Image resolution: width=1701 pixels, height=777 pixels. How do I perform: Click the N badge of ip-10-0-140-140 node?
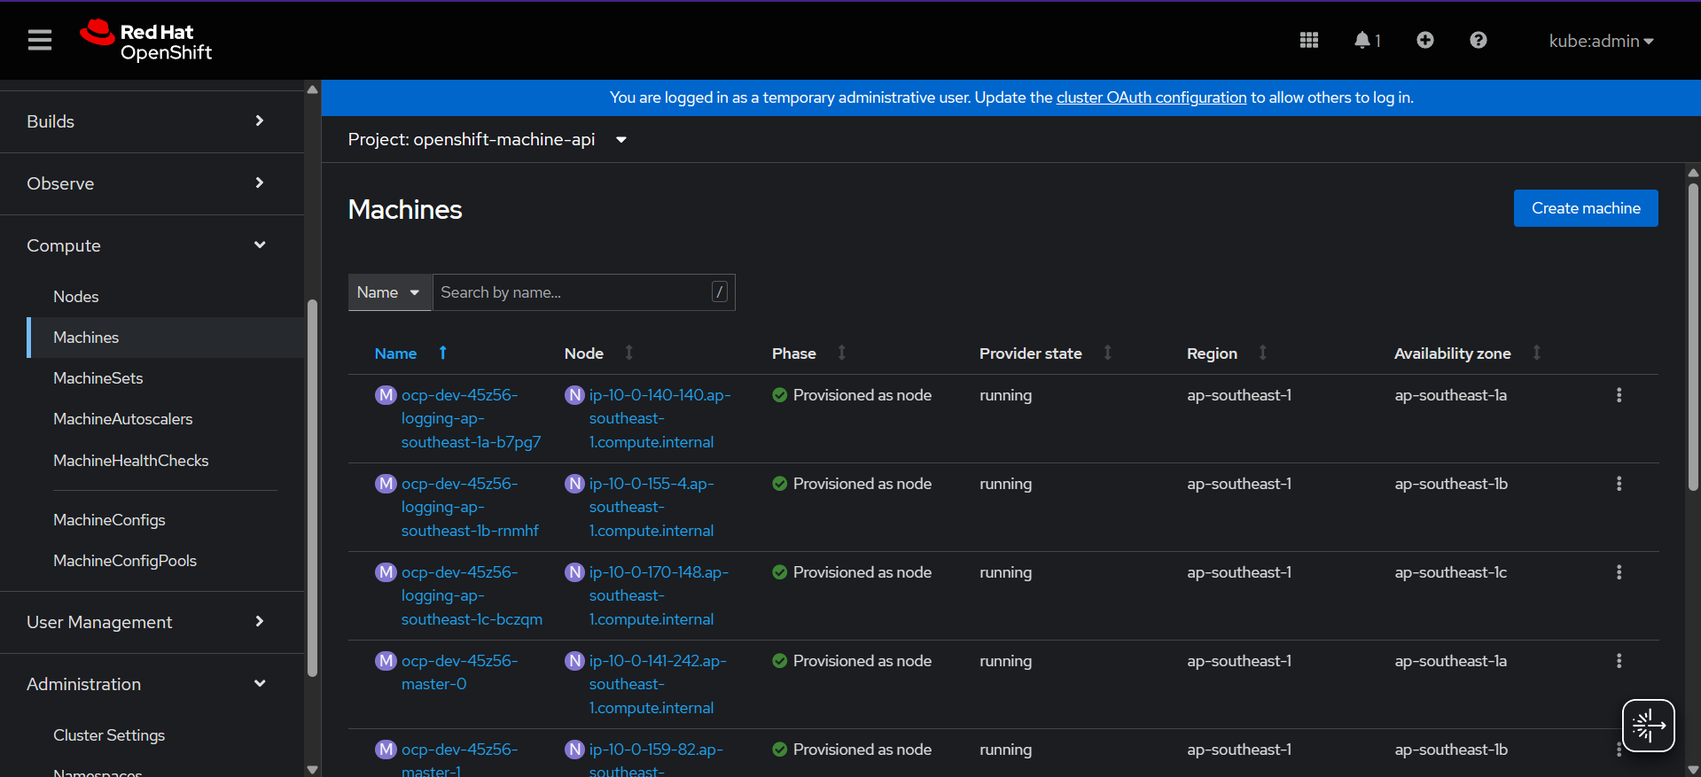click(574, 395)
